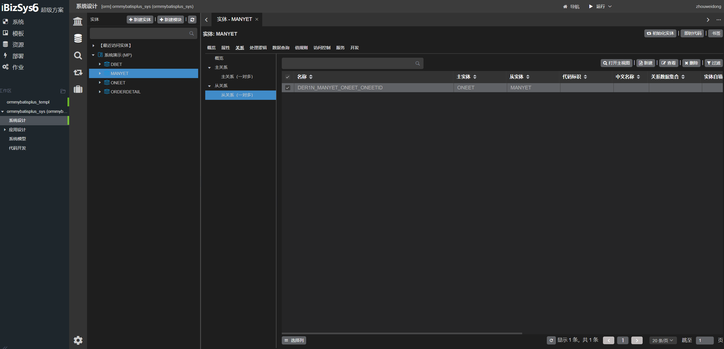Uncheck the DER1N_MANYET_ONEET_ONEETID row checkbox
This screenshot has width=724, height=349.
click(287, 88)
